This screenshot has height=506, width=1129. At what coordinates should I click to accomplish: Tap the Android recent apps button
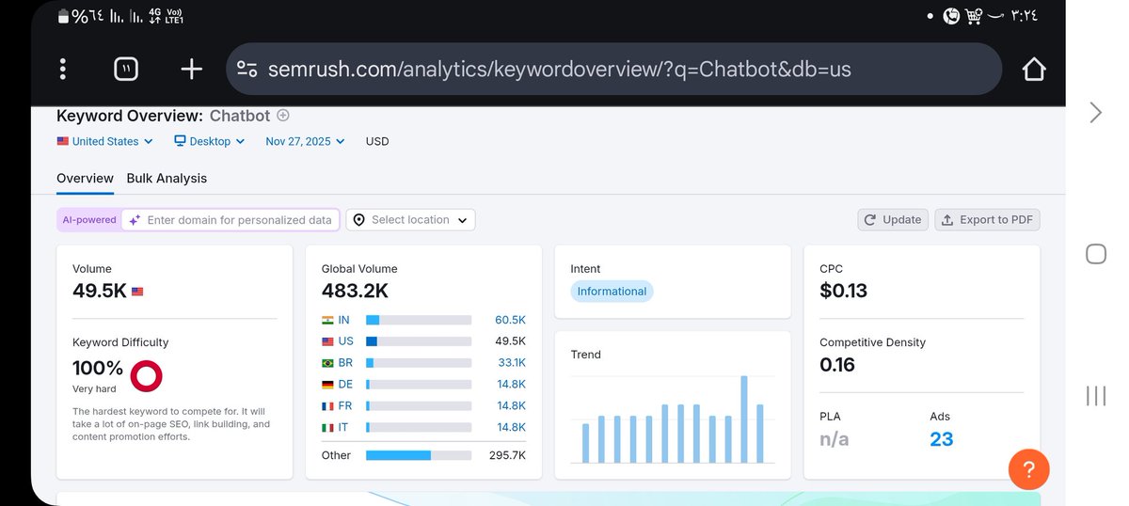[1095, 395]
